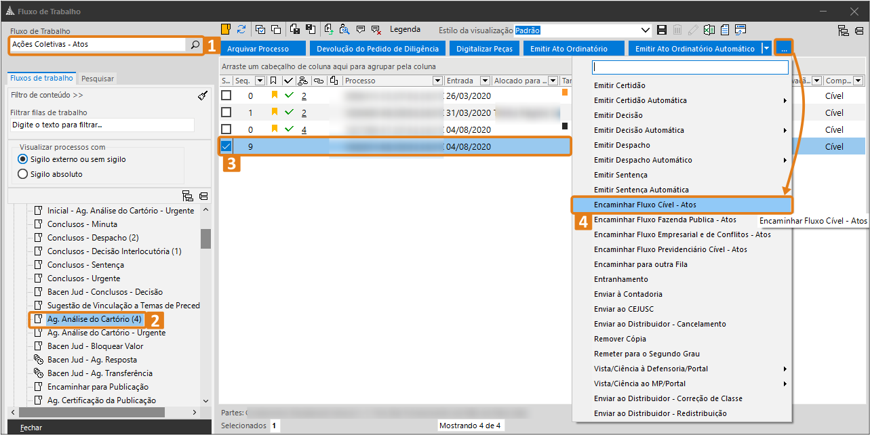
Task: Click vertical scrollbar of queue tree
Action: click(x=205, y=239)
